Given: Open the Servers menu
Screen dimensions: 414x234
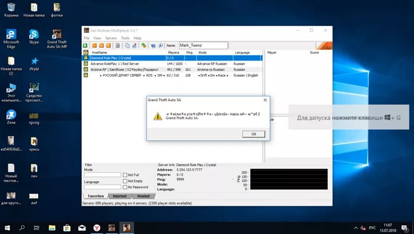Looking at the screenshot, I should [111, 38].
